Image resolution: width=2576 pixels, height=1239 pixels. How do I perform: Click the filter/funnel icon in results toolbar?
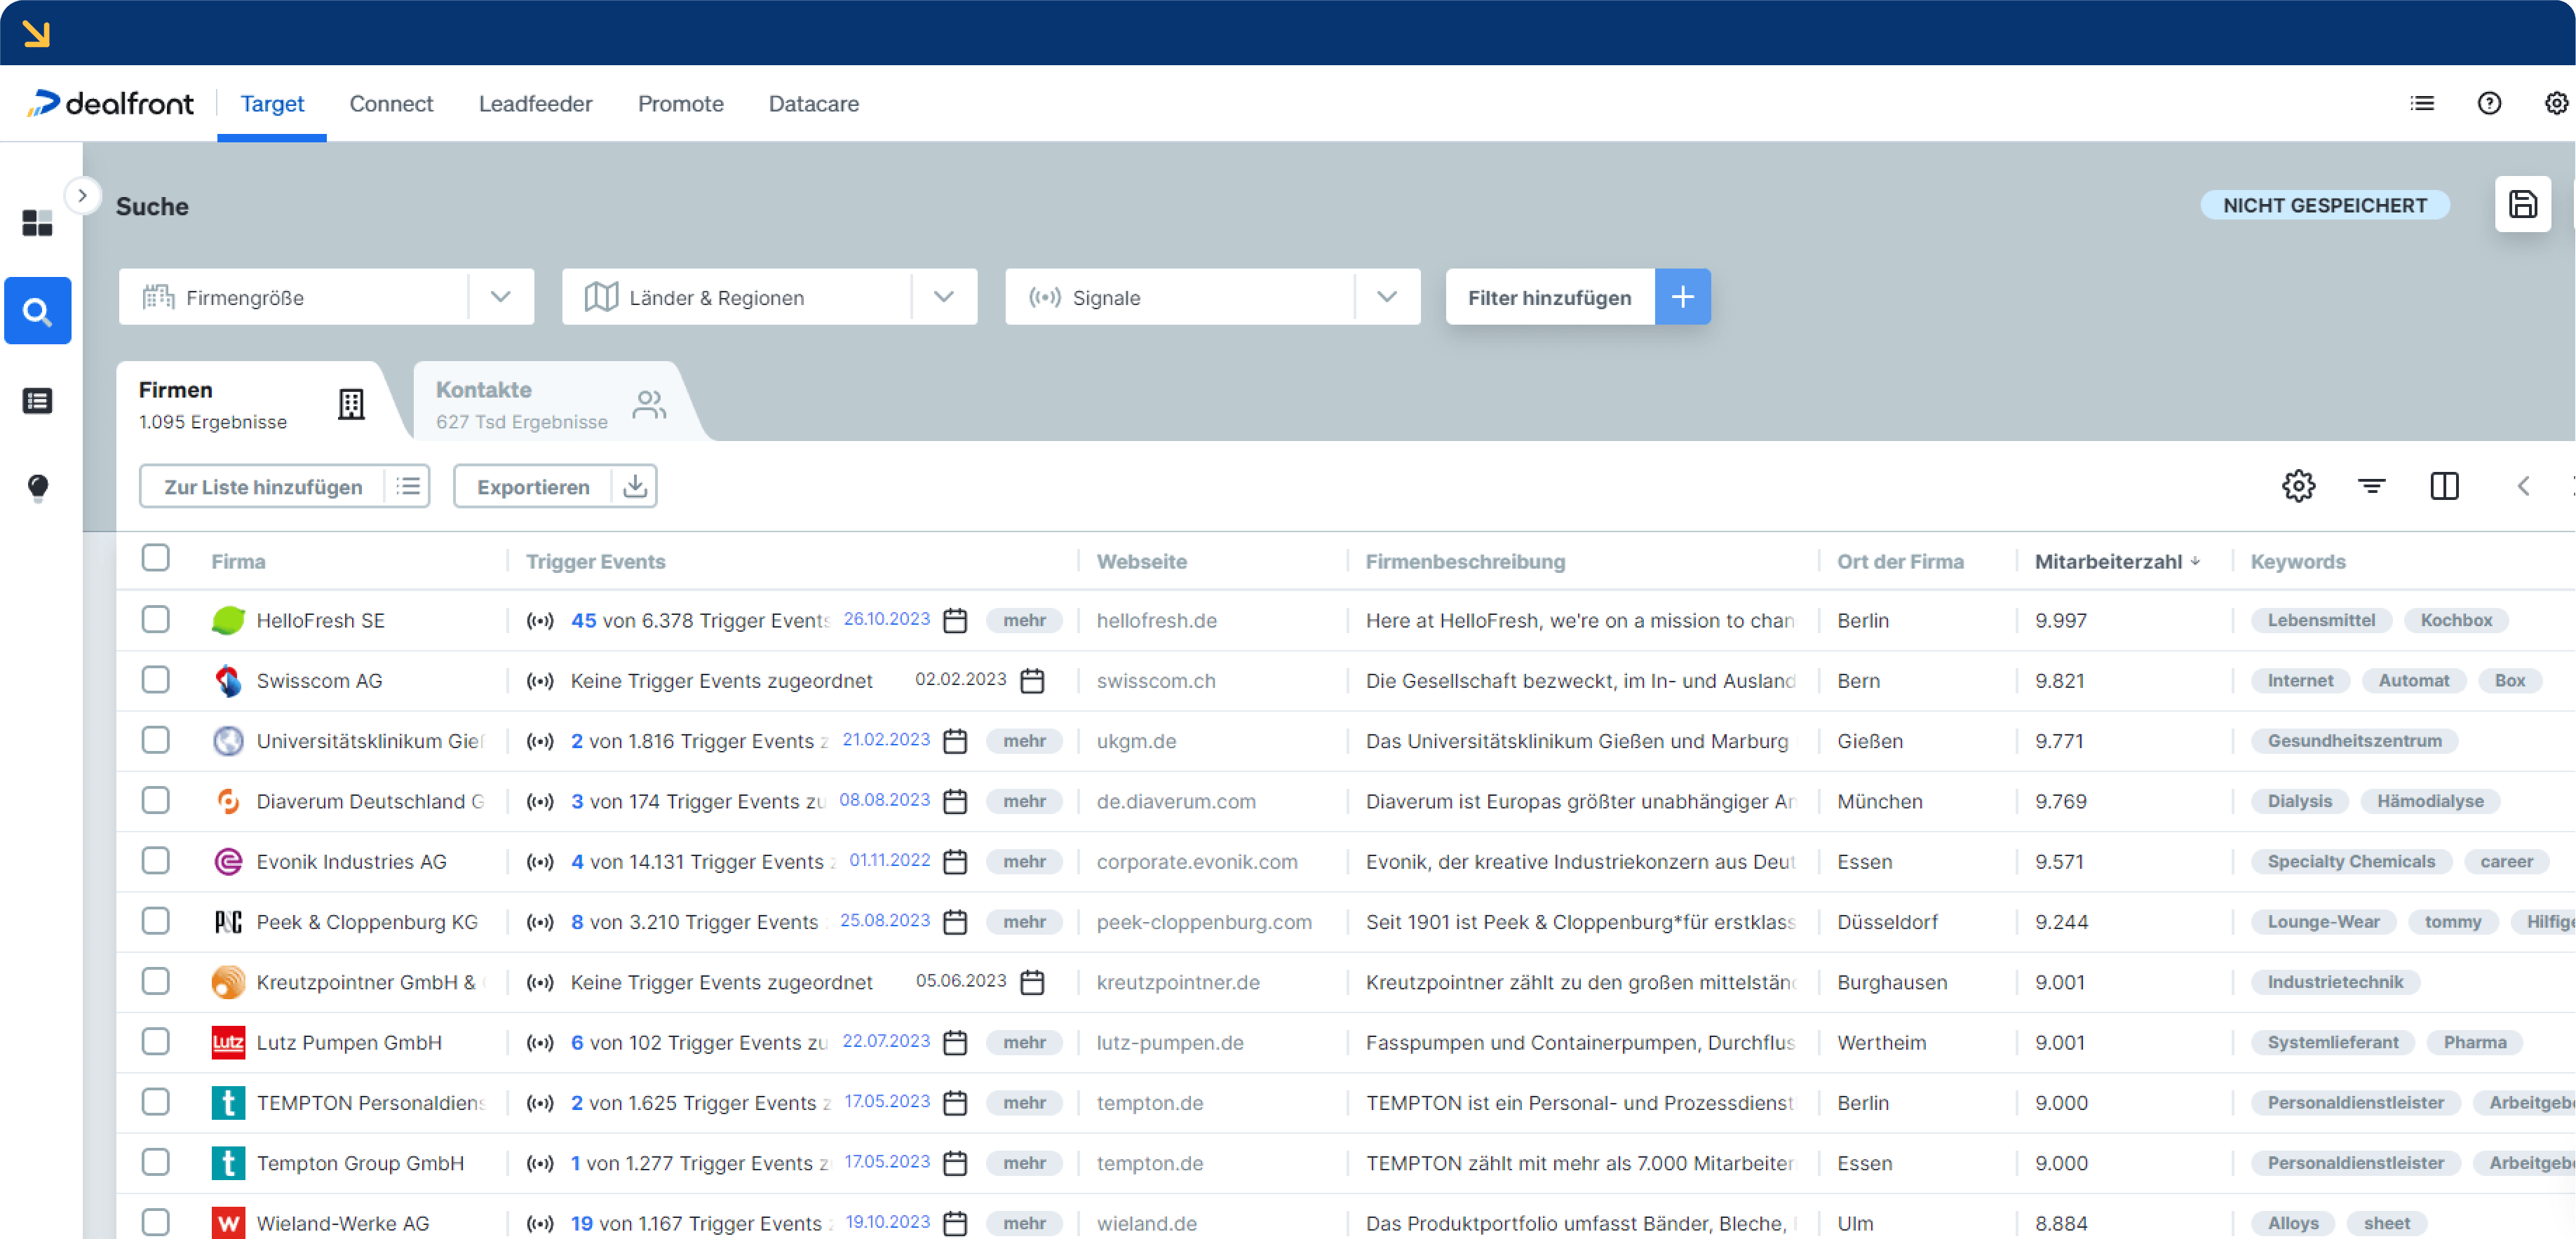pos(2373,487)
